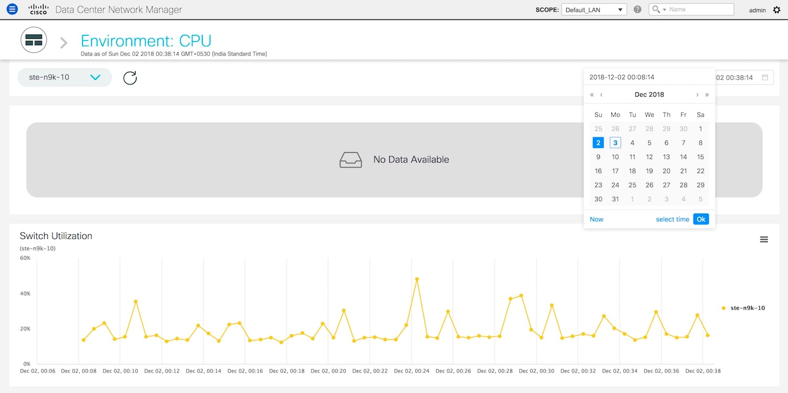Go to the previous month in calendar
Screen dimensions: 788x393
click(602, 95)
